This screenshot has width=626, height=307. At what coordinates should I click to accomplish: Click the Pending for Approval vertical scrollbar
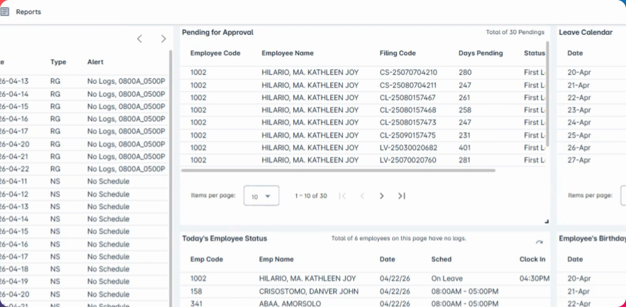pyautogui.click(x=548, y=94)
